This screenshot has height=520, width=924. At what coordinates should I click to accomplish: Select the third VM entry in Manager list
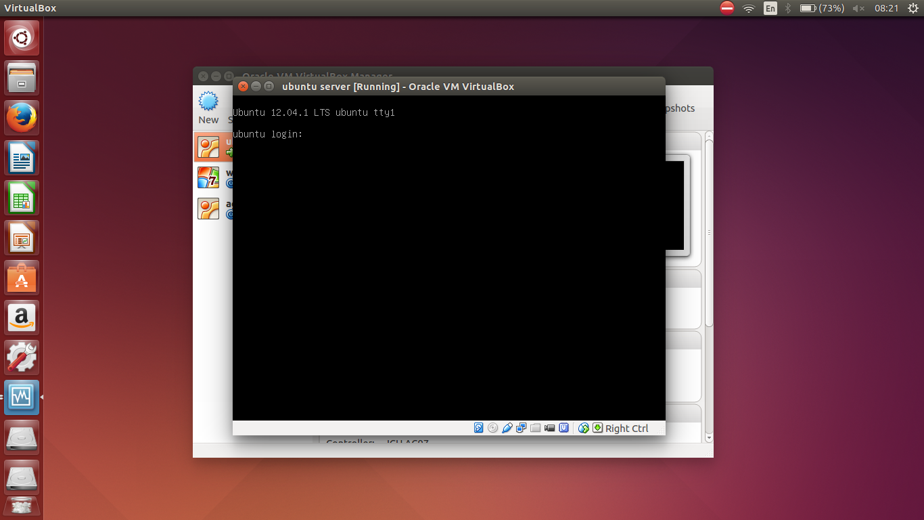pyautogui.click(x=214, y=208)
